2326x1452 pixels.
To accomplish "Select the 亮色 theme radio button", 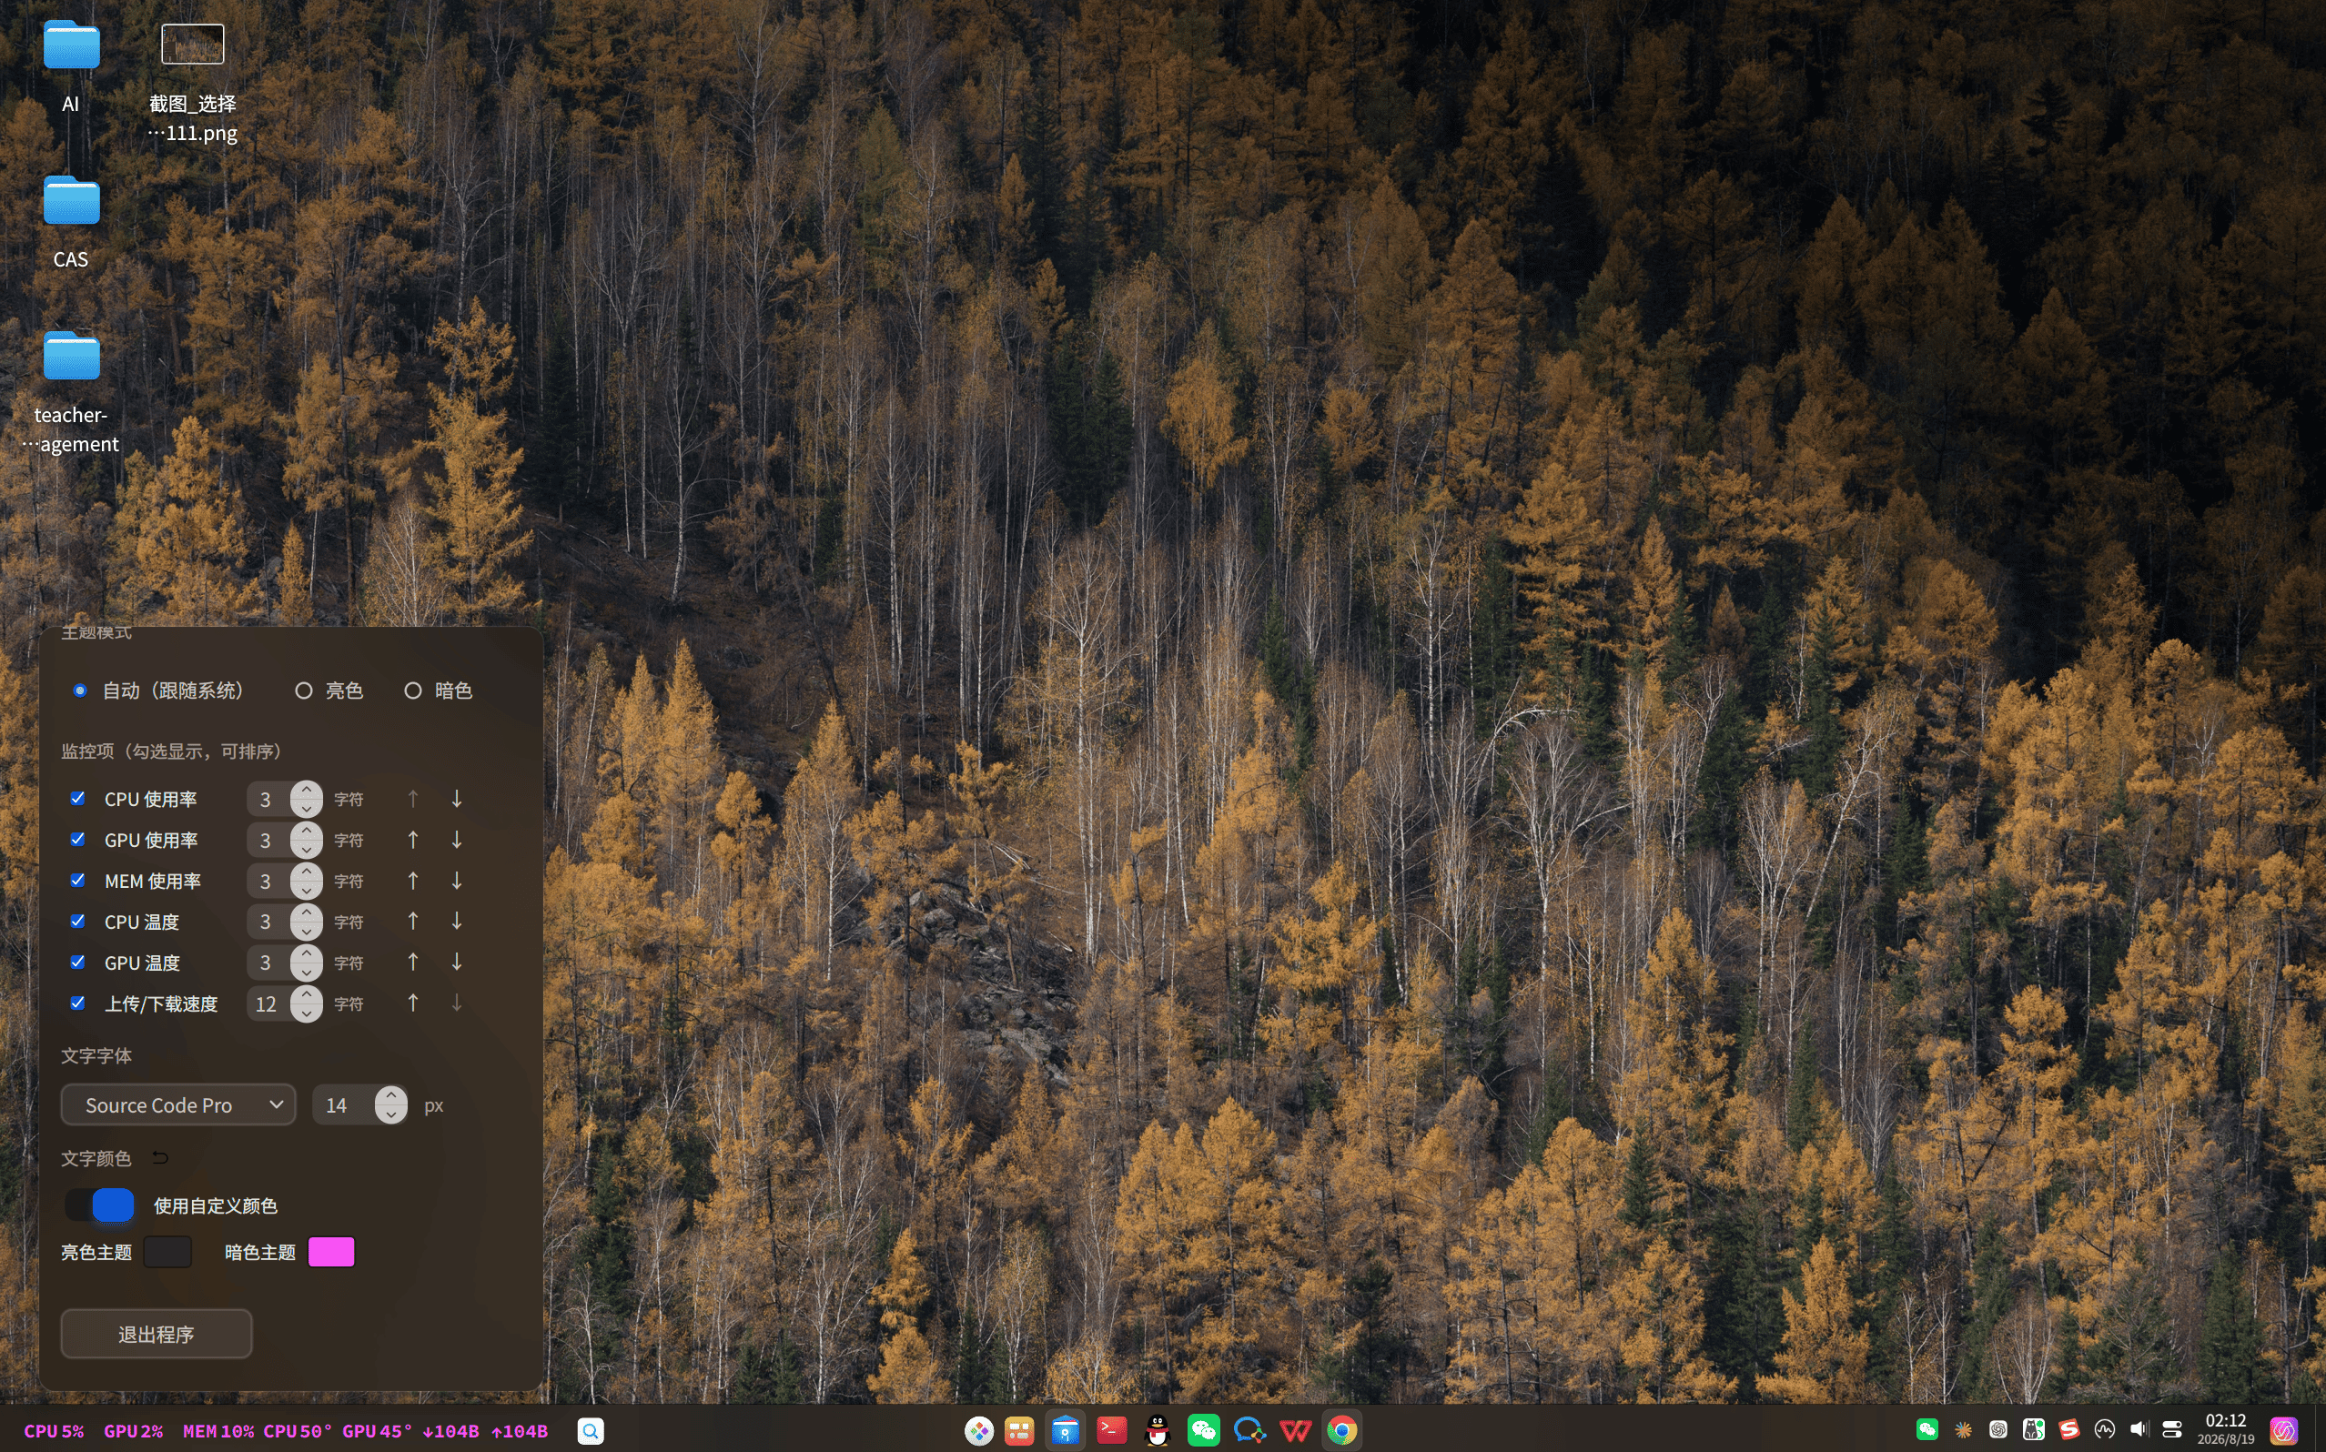I will 303,691.
